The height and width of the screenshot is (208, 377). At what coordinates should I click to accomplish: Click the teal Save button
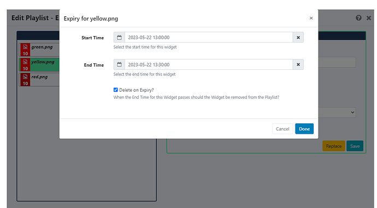click(355, 146)
